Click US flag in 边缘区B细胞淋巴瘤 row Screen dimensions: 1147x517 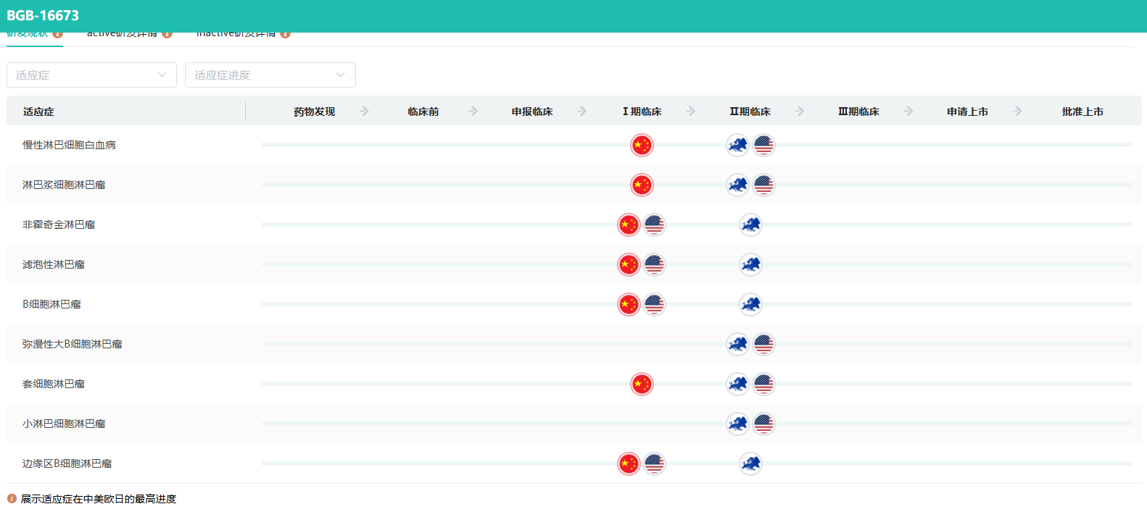point(654,463)
